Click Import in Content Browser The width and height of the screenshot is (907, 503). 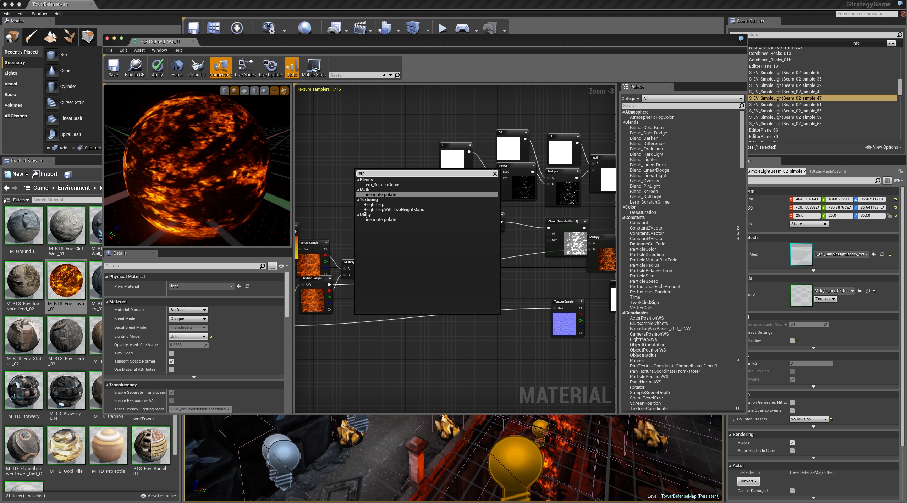pos(45,174)
